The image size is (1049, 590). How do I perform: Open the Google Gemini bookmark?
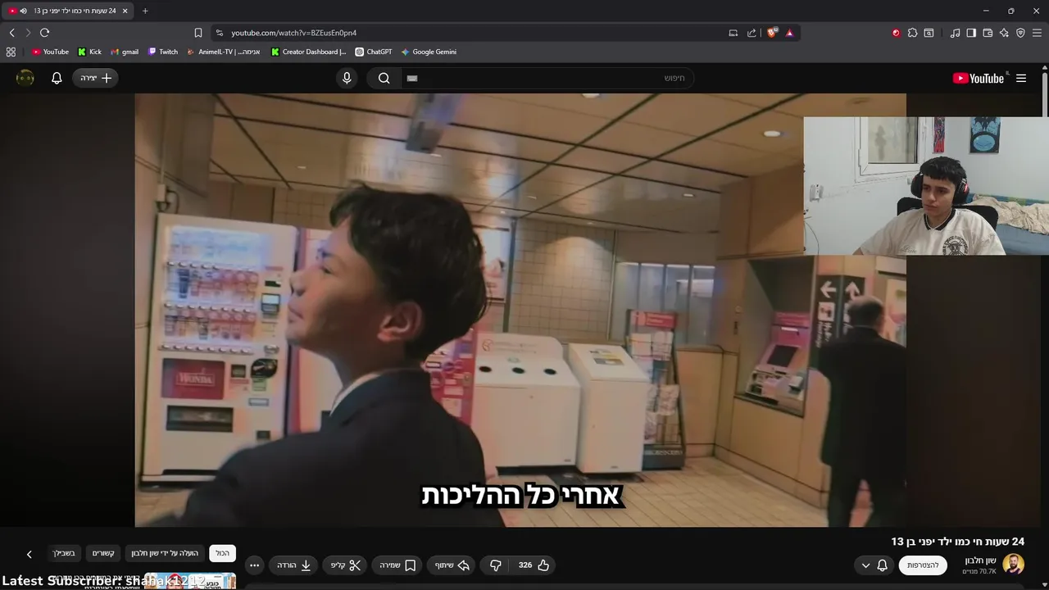click(x=429, y=52)
